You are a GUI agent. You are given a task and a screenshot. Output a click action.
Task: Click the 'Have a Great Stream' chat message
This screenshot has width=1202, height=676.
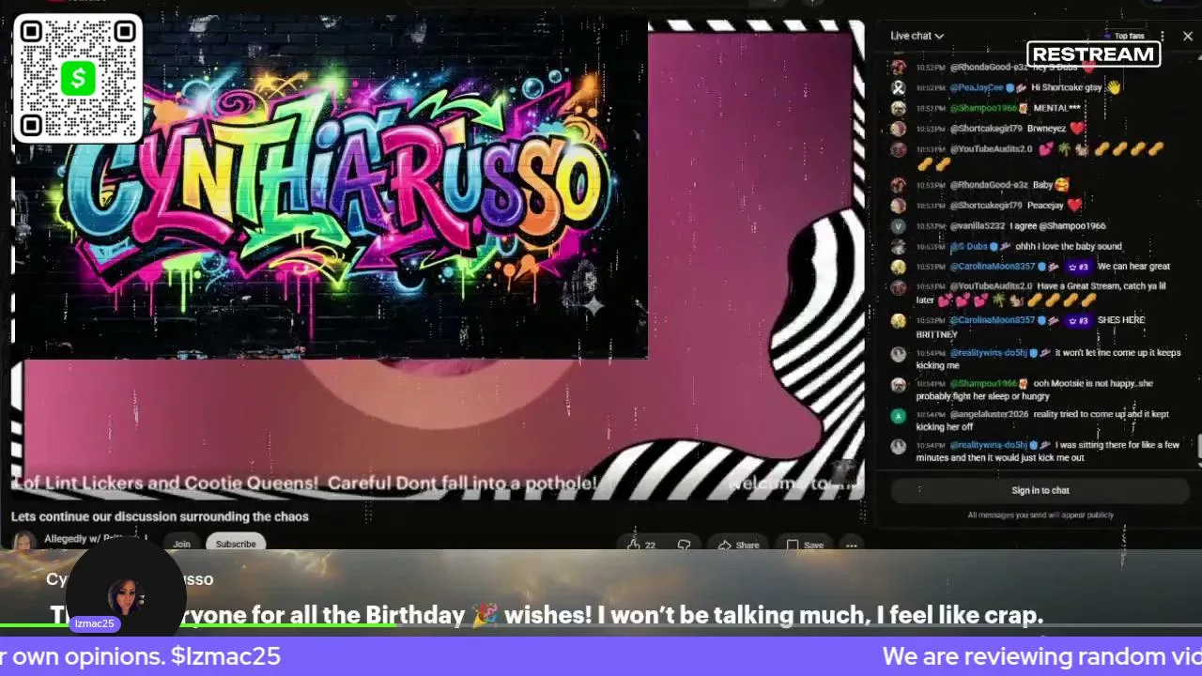tap(1041, 293)
